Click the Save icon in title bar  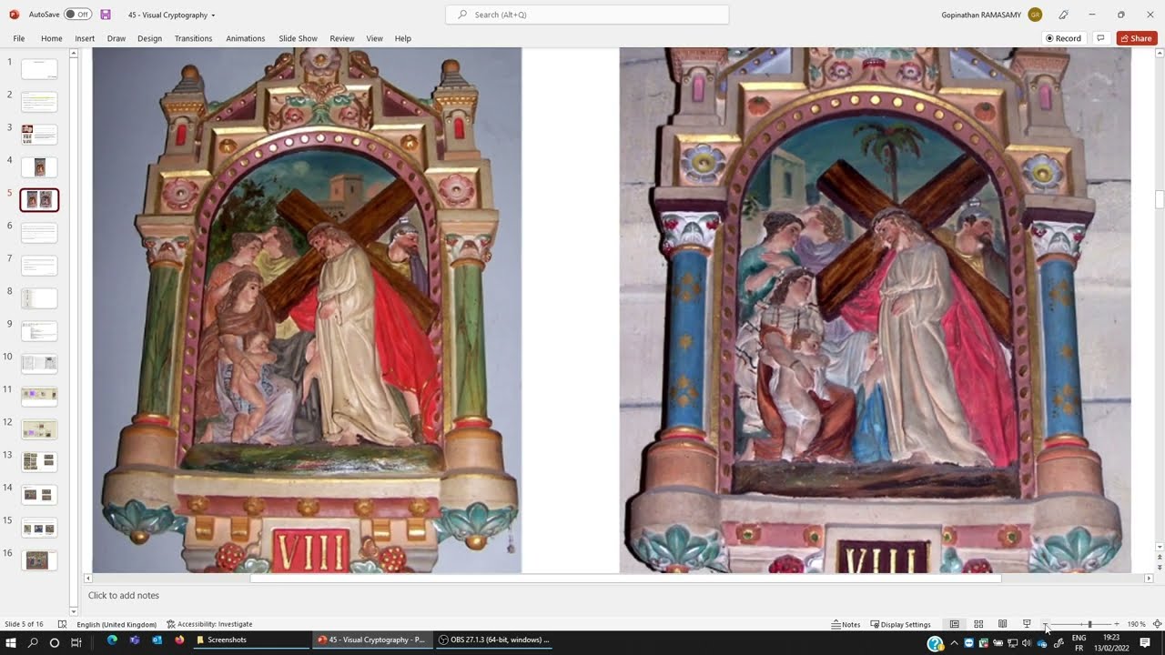tap(106, 15)
